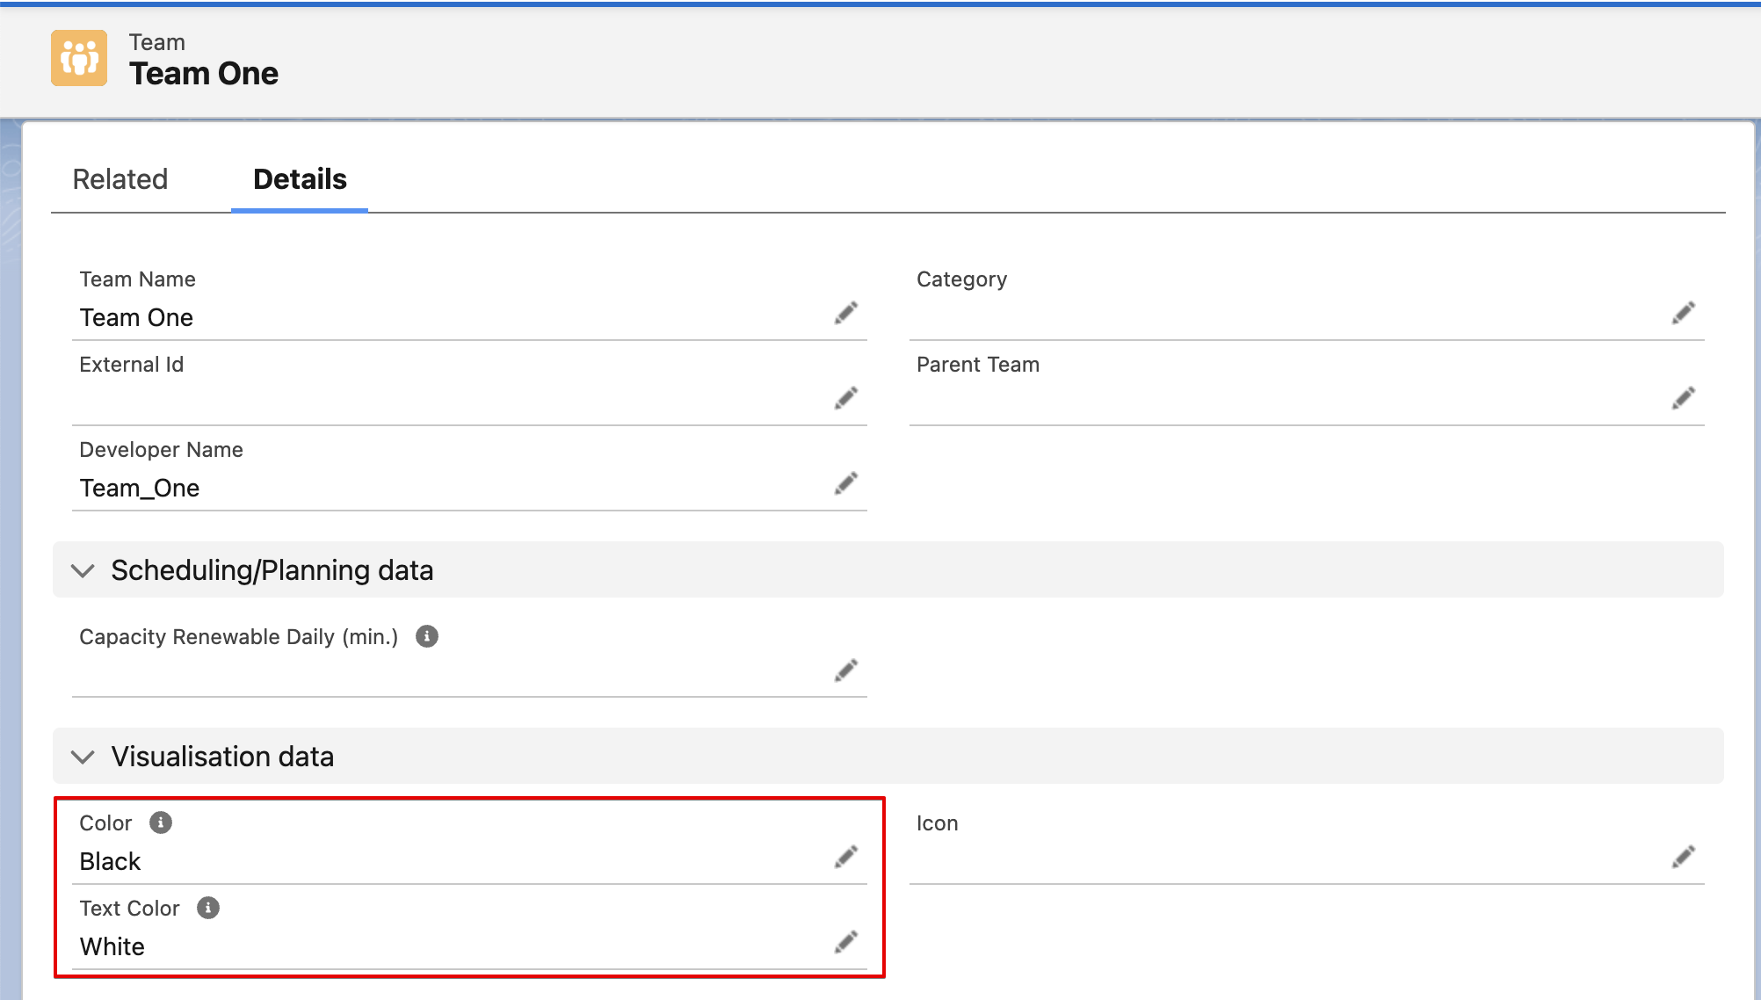The height and width of the screenshot is (1000, 1761).
Task: Select the Details tab
Action: click(300, 179)
